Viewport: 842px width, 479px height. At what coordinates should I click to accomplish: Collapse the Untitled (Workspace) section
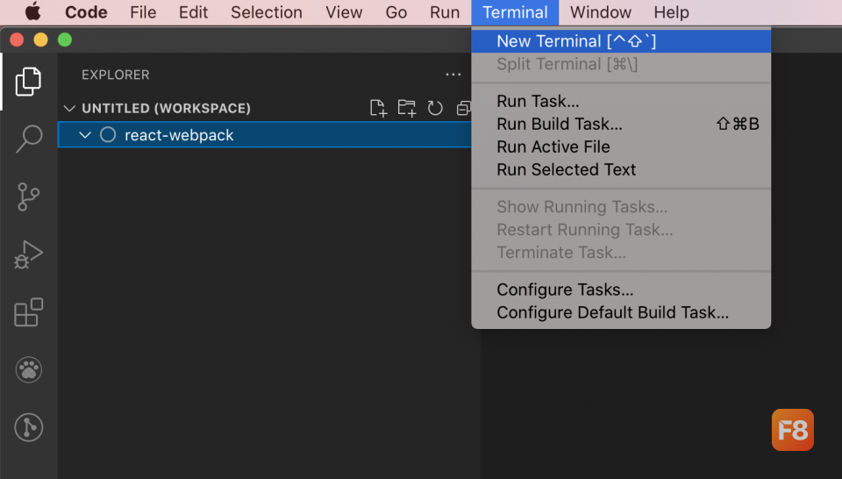pyautogui.click(x=69, y=109)
